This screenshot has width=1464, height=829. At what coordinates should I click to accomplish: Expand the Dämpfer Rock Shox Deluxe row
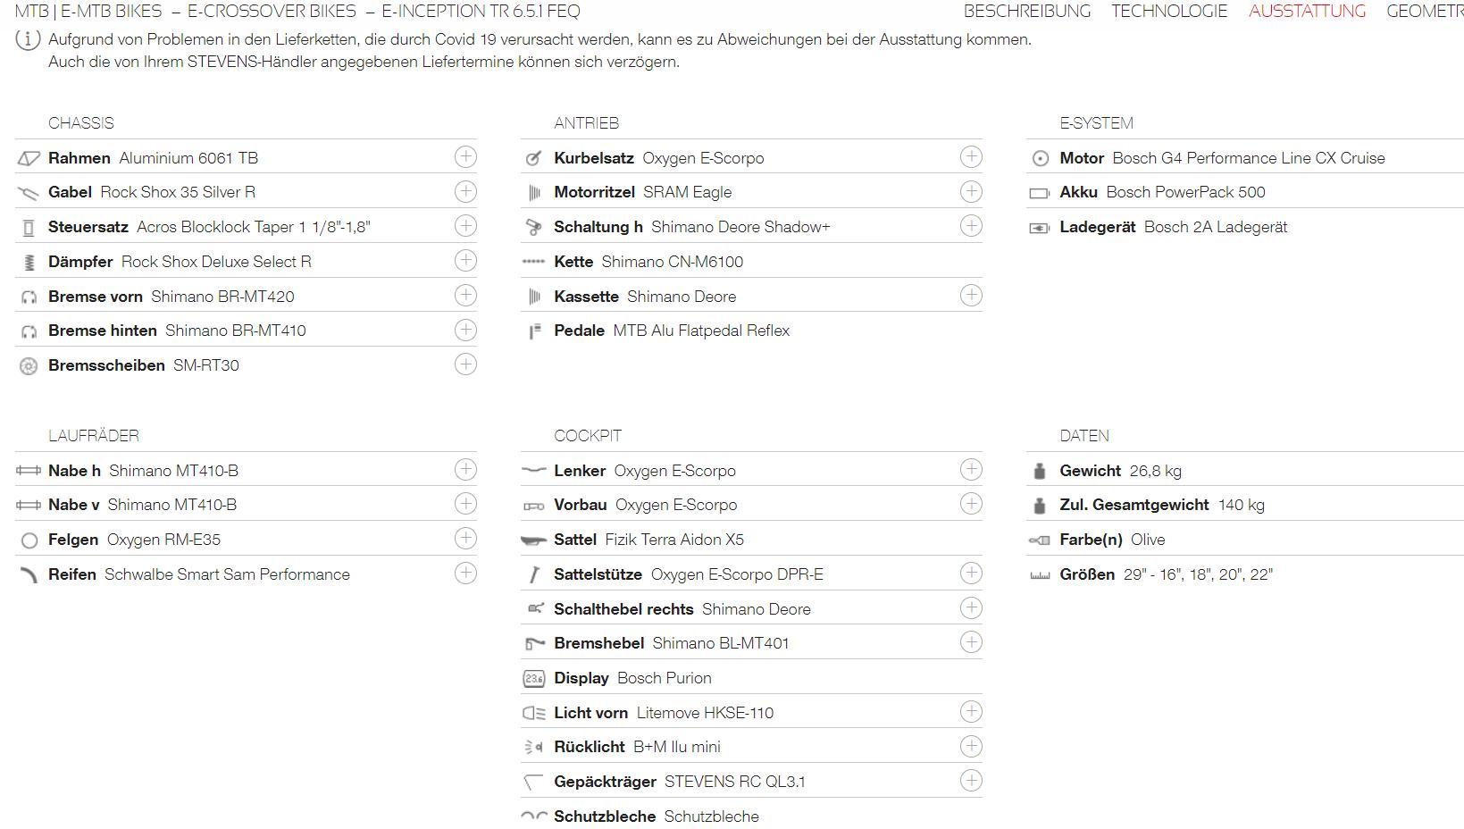465,260
